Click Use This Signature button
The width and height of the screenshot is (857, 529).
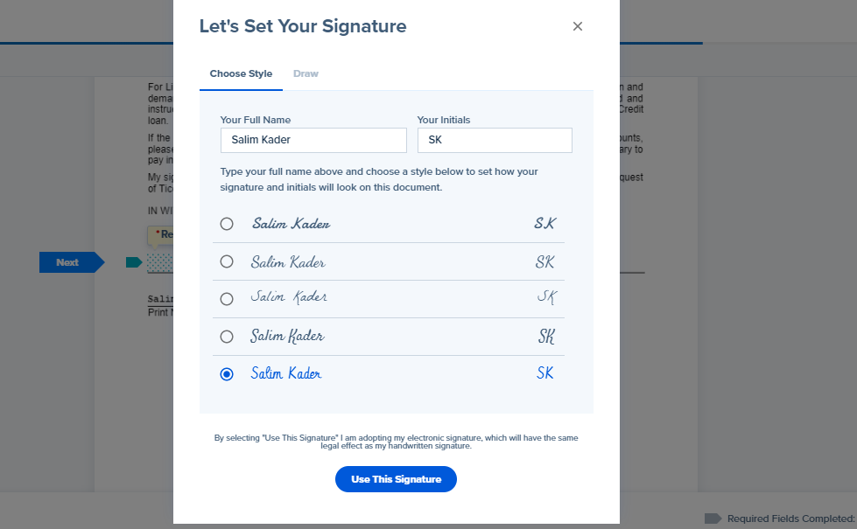coord(396,479)
